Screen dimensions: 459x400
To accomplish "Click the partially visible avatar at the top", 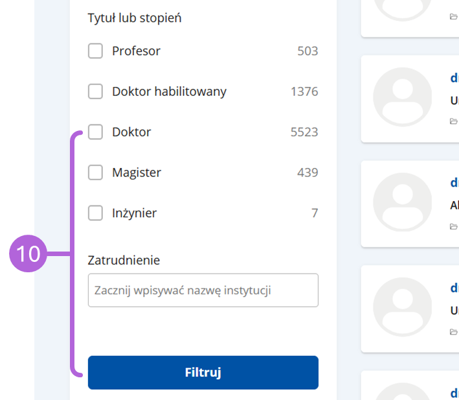I will point(403,10).
